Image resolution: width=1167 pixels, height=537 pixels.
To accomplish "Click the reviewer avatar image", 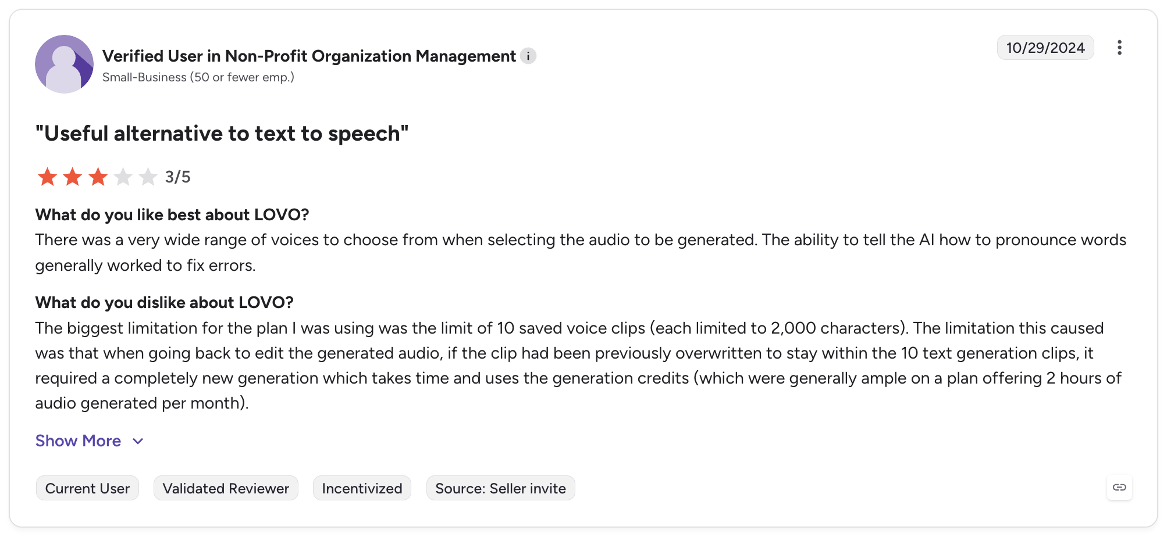I will [x=64, y=64].
